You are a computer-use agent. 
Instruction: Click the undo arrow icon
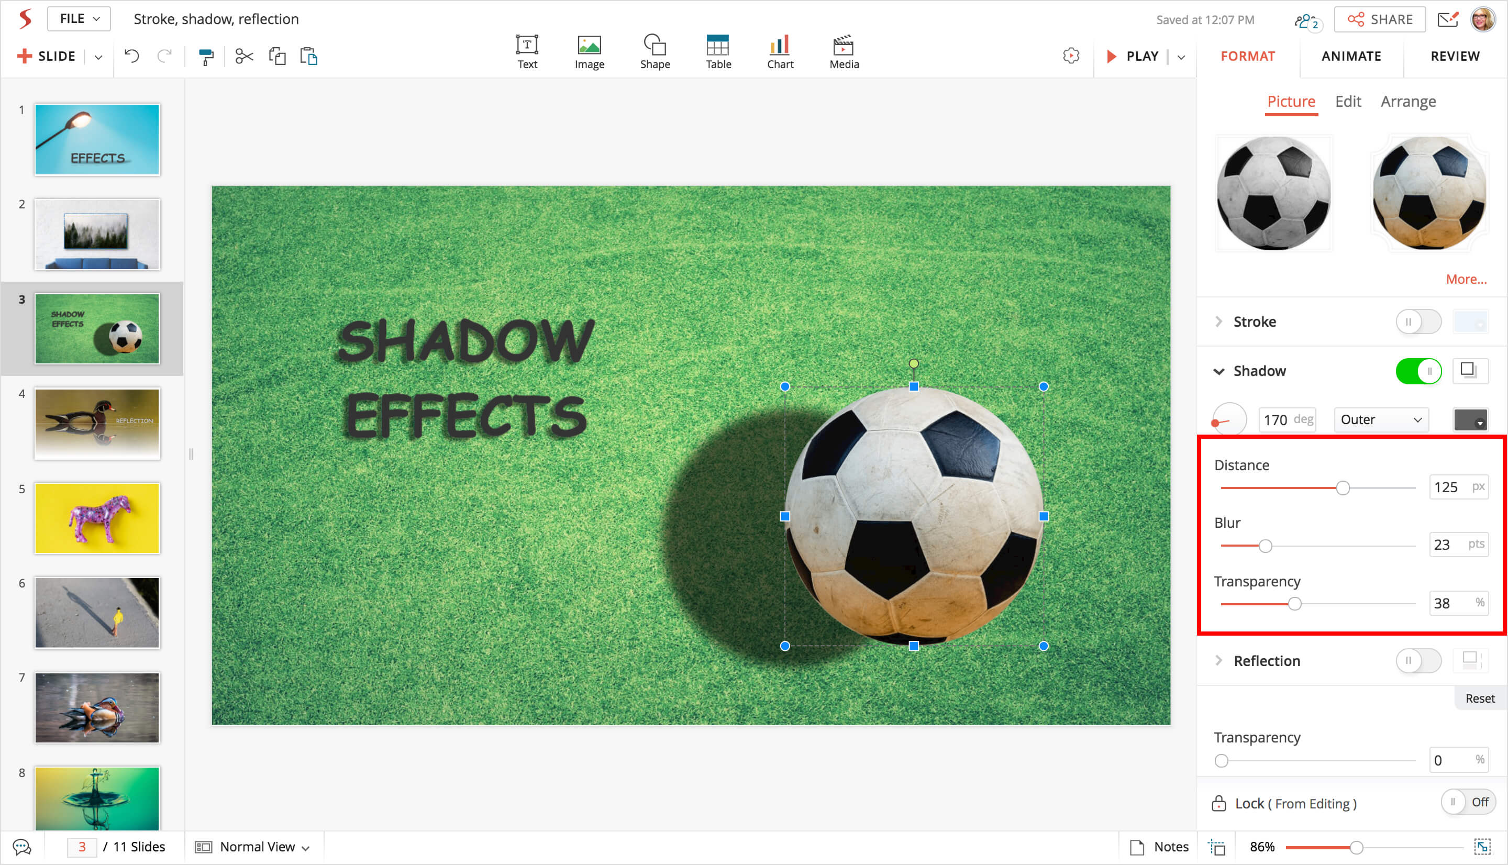click(x=132, y=57)
